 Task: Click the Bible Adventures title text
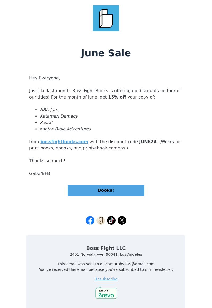[73, 129]
